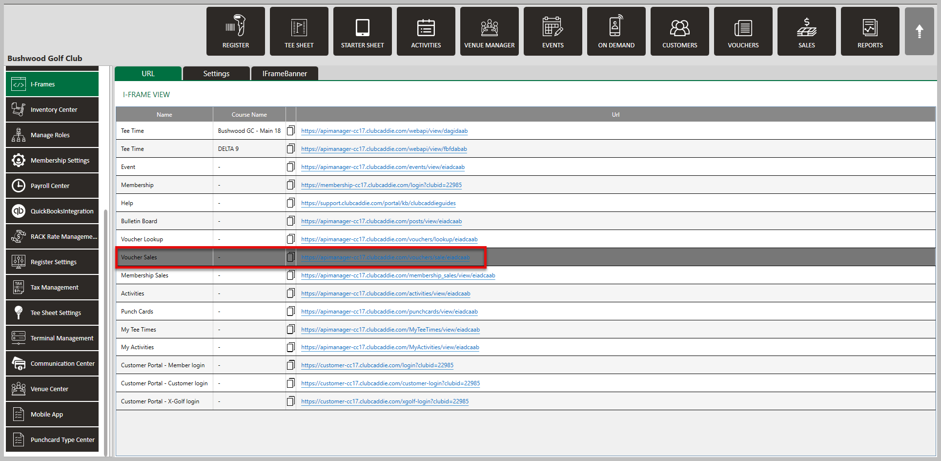Click the Url column header
This screenshot has width=941, height=461.
pyautogui.click(x=616, y=115)
